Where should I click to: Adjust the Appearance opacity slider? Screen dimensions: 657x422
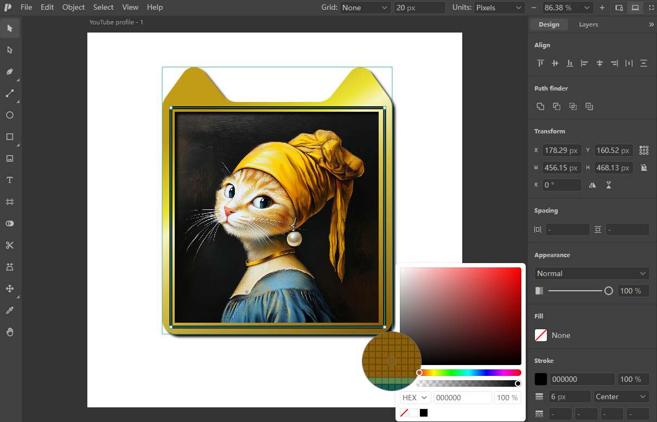point(580,291)
